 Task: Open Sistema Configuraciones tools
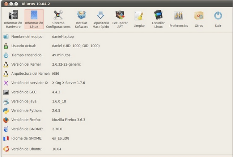click(x=58, y=19)
